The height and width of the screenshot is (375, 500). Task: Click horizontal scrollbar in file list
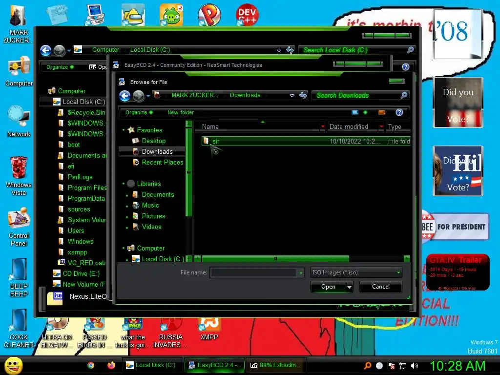click(275, 259)
